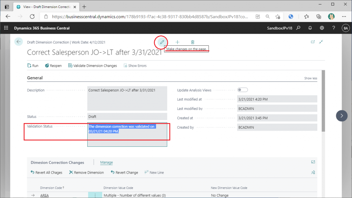Open the Business Central search magnifier
The height and width of the screenshot is (198, 352).
298,28
